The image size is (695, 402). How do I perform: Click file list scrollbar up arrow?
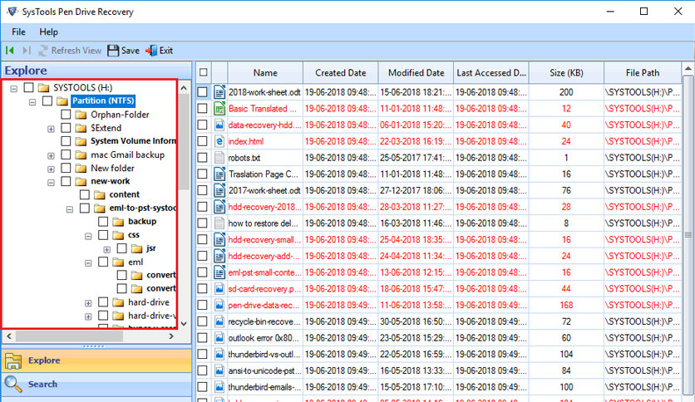click(688, 69)
